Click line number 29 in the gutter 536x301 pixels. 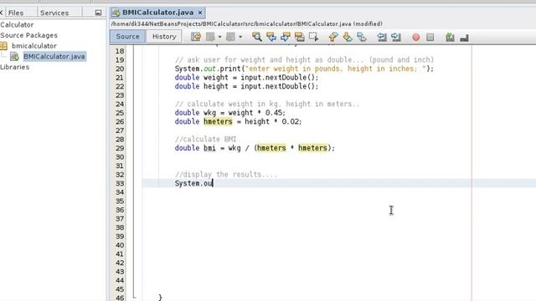point(120,148)
